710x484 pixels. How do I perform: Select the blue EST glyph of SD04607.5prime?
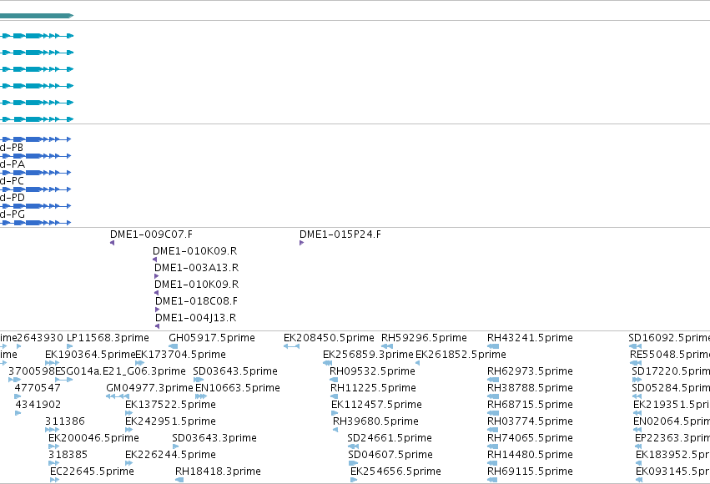pyautogui.click(x=353, y=463)
